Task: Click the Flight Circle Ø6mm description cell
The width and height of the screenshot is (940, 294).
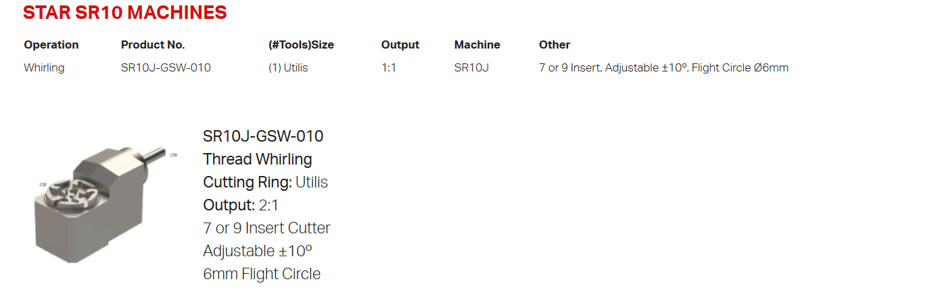Action: pos(663,68)
